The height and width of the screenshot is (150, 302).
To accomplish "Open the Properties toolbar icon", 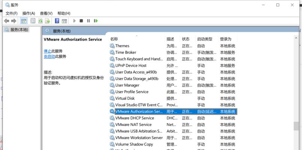I will coord(33,21).
